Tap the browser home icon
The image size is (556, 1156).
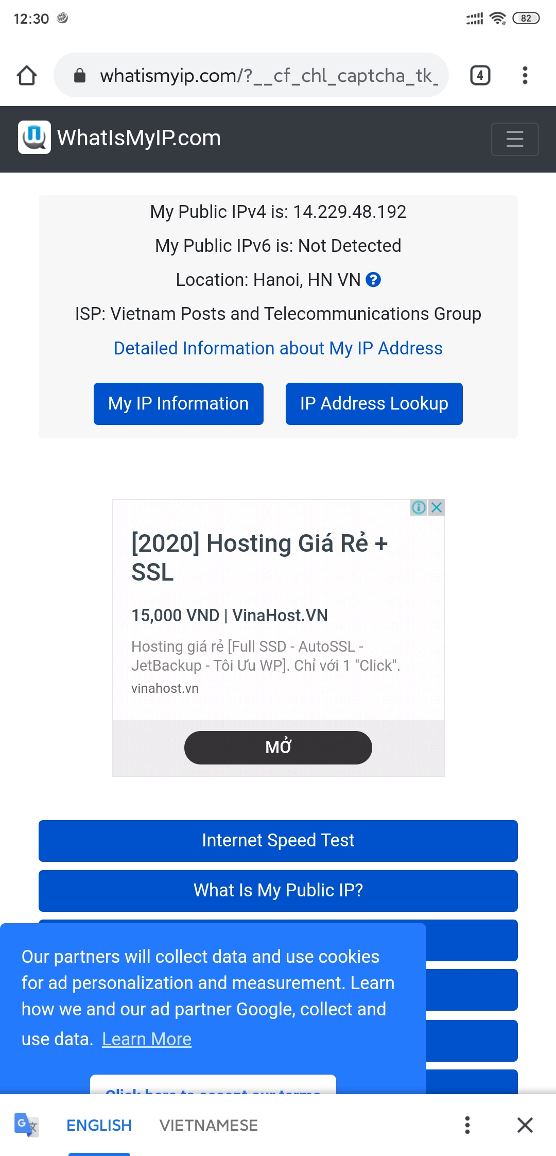27,76
